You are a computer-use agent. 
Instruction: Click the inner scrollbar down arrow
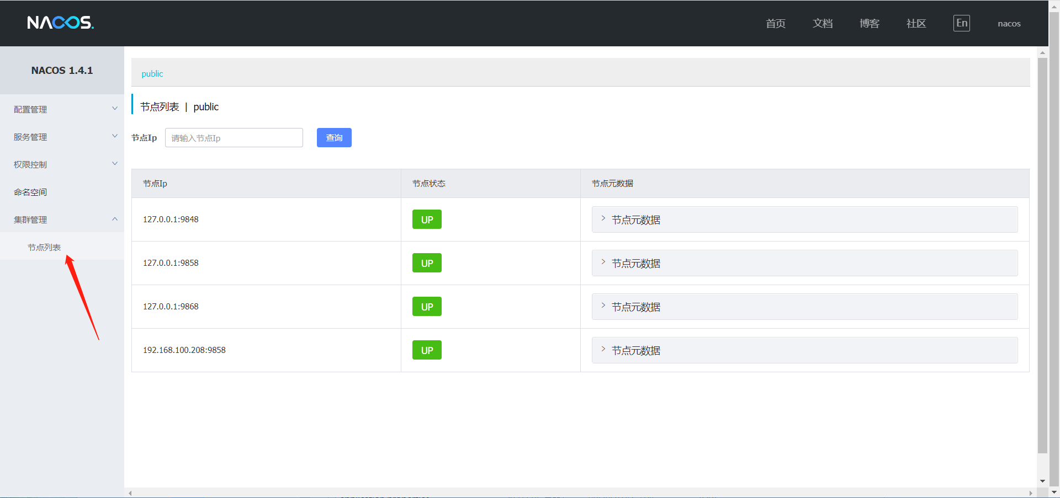click(1042, 481)
